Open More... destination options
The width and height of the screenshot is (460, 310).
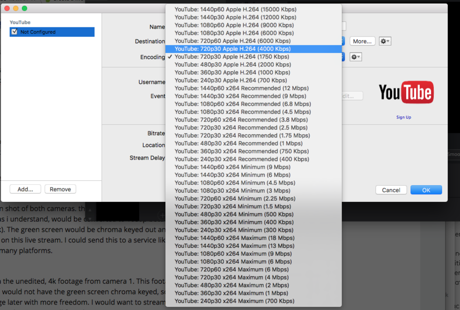[x=362, y=41]
